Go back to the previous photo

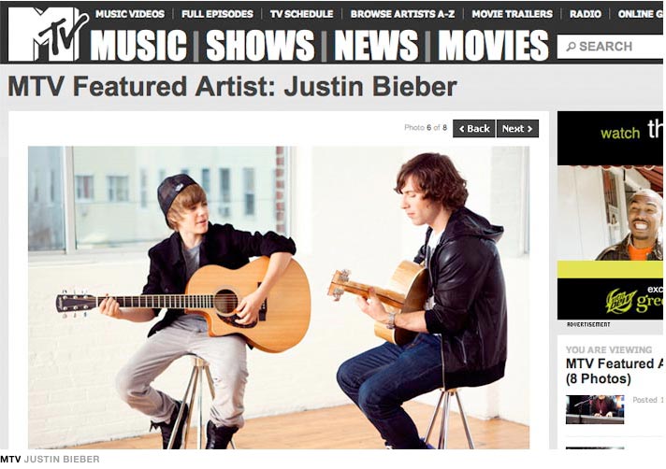click(474, 129)
